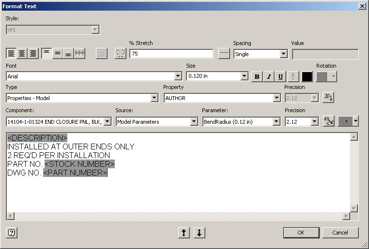Viewport: 369px width, 249px height.
Task: Open the parameter Precision 2.12 dropdown
Action: (x=315, y=122)
